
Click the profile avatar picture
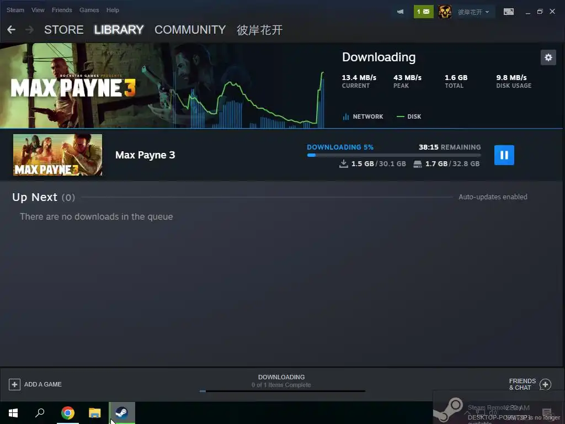coord(445,12)
